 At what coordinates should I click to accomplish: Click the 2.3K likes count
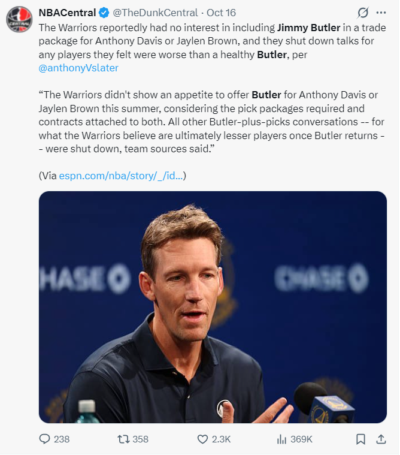(221, 439)
